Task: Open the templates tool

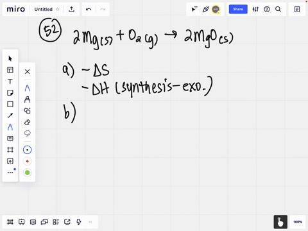Action: coord(10,70)
